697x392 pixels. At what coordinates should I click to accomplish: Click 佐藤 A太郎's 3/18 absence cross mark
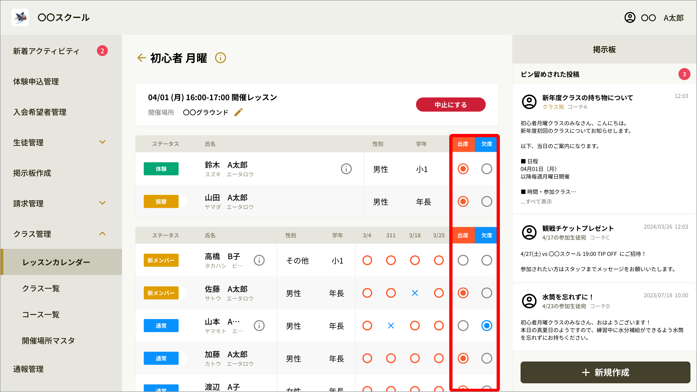415,293
